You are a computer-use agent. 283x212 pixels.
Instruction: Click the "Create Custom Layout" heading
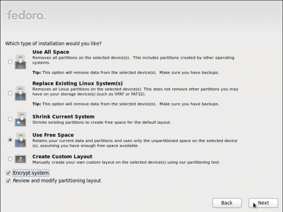pos(63,156)
